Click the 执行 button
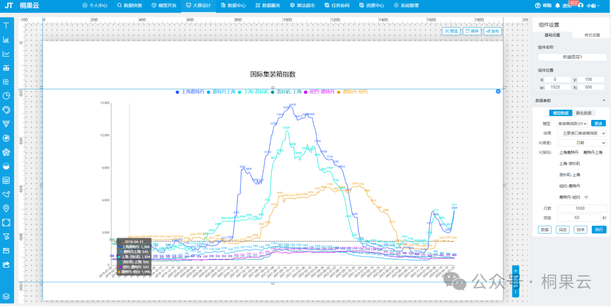Screen dimensions: 611x306 pos(599,230)
